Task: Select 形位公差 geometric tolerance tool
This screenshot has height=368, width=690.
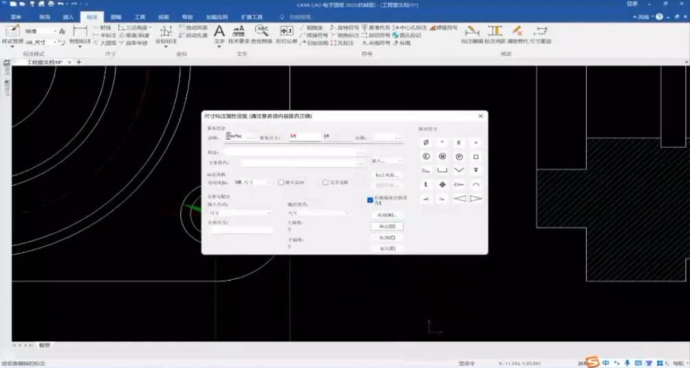Action: [x=286, y=35]
